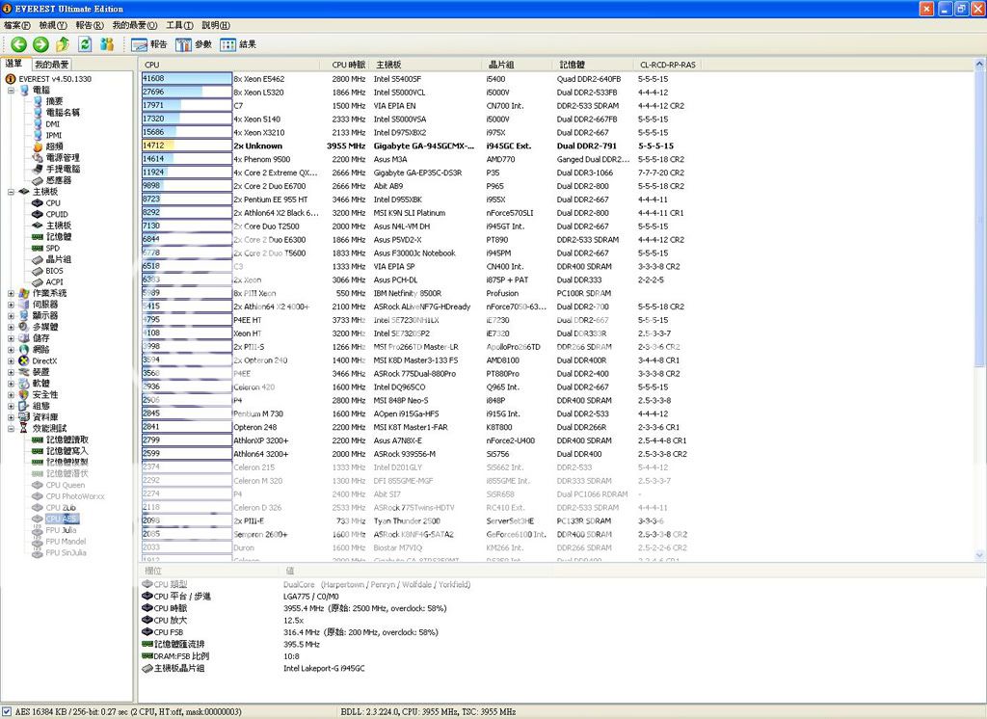
Task: Click the flame icon next to 超頻
Action: coord(38,146)
